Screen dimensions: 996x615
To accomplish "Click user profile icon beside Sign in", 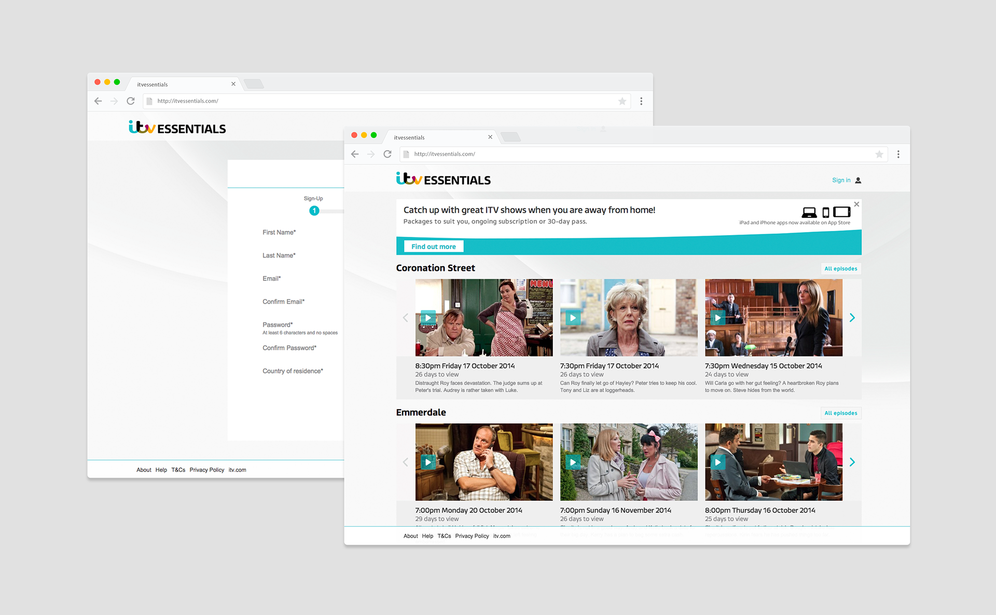I will pos(858,181).
